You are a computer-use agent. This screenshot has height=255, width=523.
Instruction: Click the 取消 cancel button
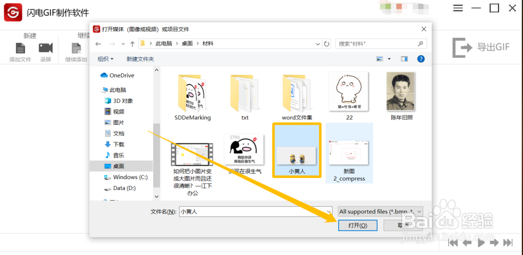404,225
